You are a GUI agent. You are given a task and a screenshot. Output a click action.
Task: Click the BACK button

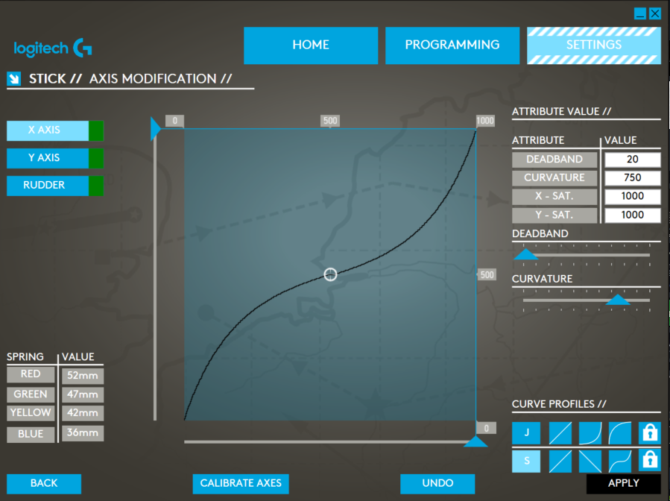[43, 483]
